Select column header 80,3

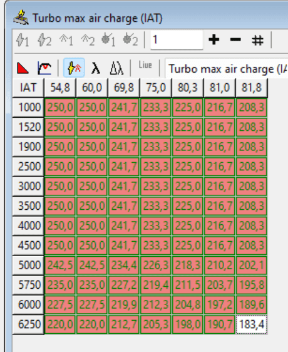point(188,88)
